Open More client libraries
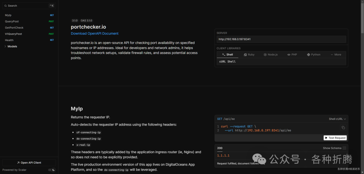Image resolution: width=364 pixels, height=174 pixels. 336,55
